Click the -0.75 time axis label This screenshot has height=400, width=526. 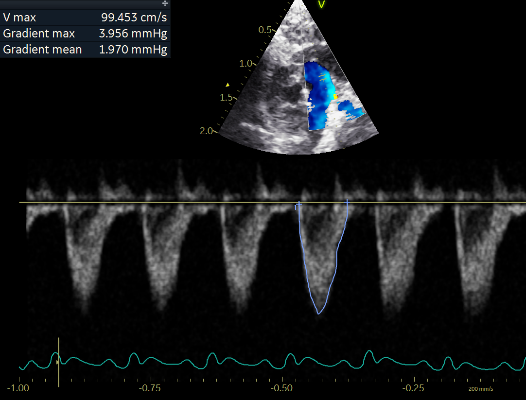[150, 388]
